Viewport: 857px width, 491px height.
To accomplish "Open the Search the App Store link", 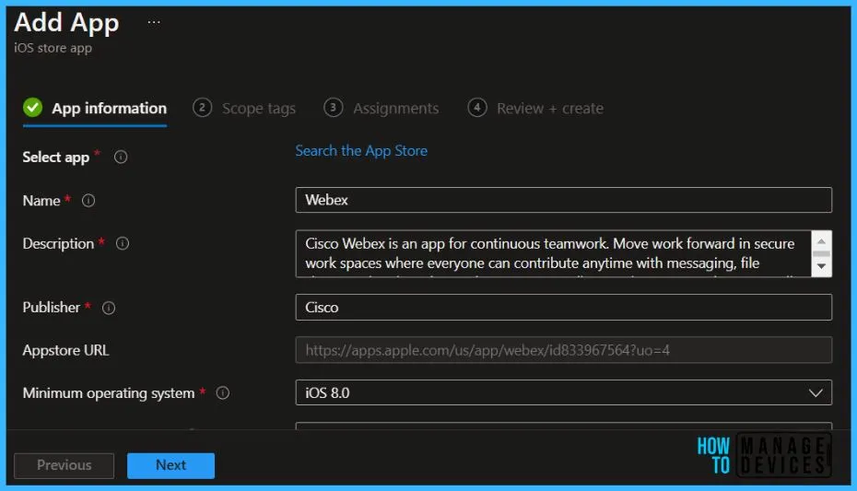I will point(361,151).
